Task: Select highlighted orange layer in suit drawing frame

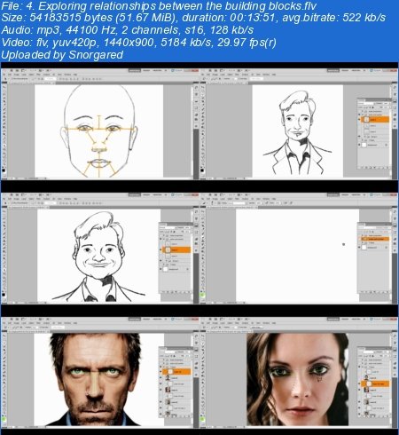Action: 375,120
